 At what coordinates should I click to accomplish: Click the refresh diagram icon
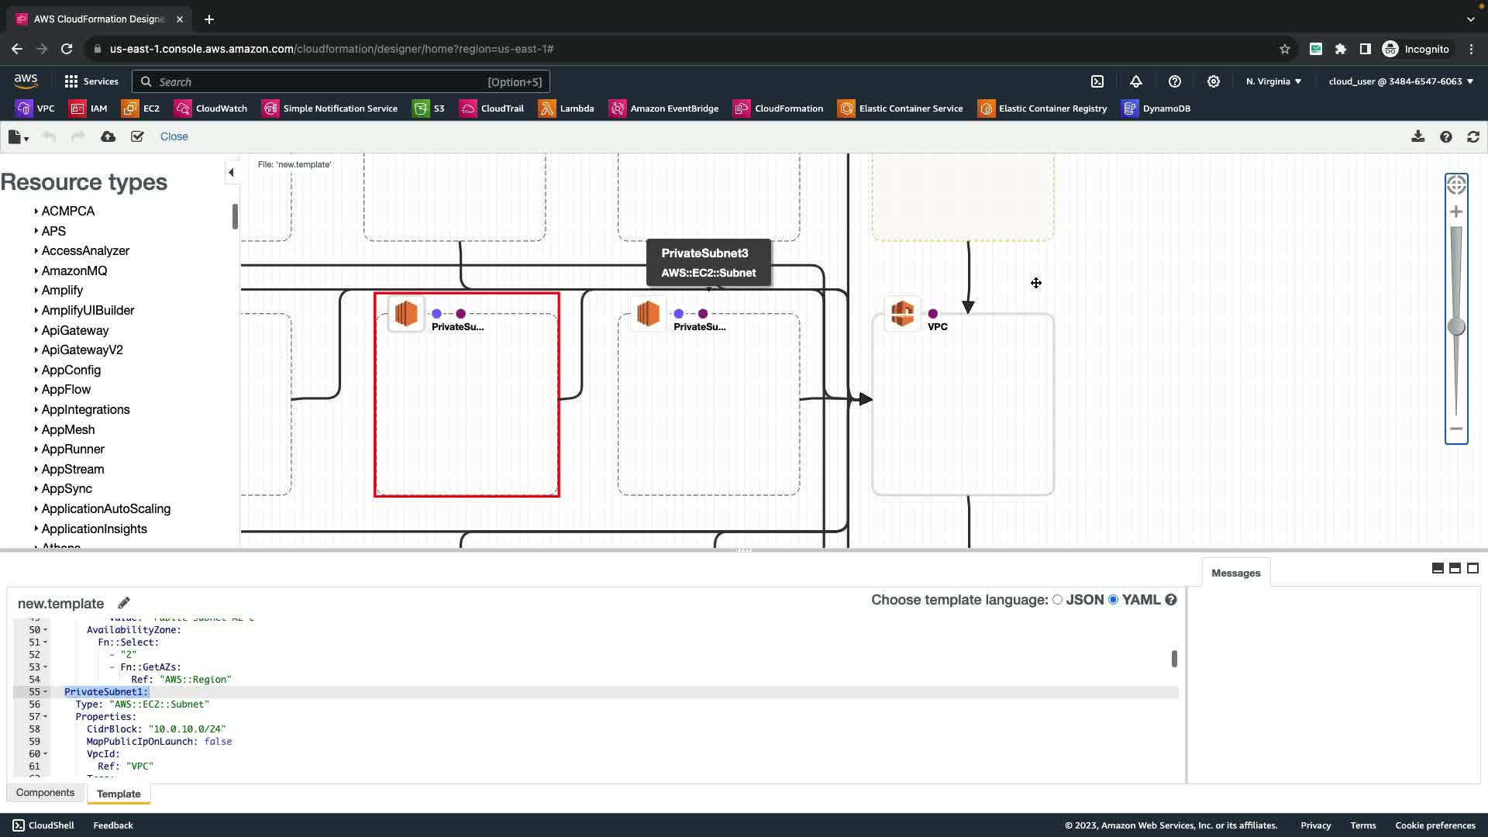[1472, 136]
